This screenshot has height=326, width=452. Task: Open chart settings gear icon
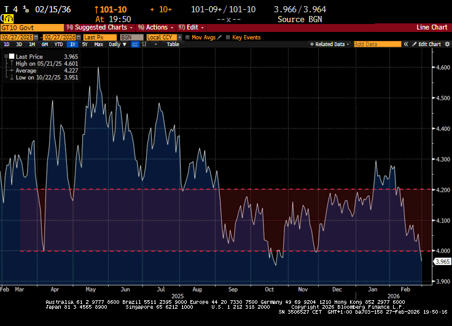pos(446,44)
